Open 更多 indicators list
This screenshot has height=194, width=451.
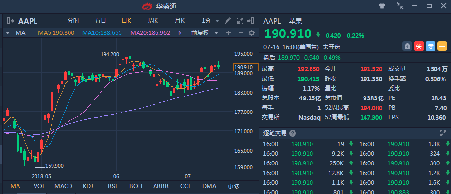(x=234, y=187)
